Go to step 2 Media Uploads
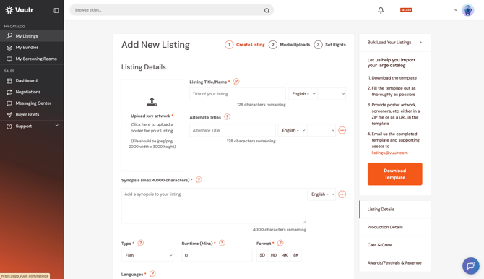The width and height of the screenshot is (484, 279). (289, 45)
